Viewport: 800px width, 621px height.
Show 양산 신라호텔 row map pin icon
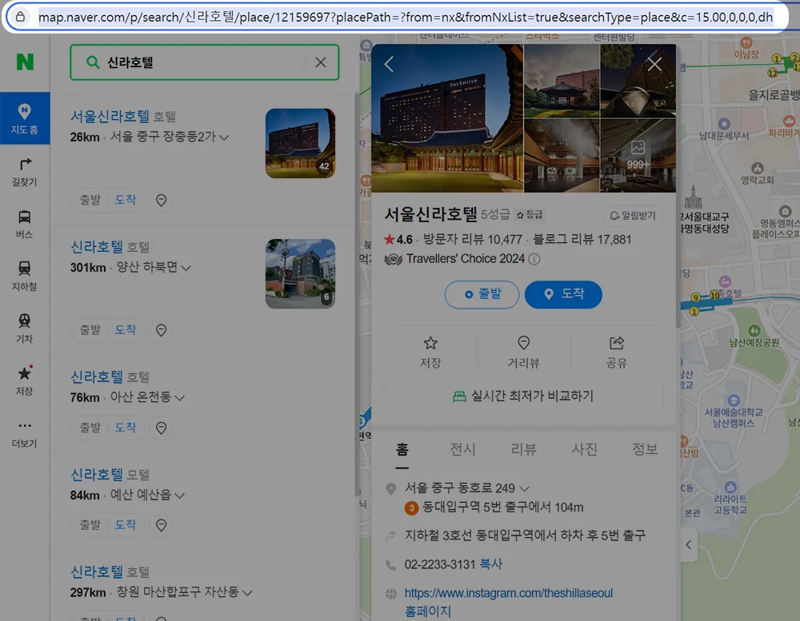(162, 330)
